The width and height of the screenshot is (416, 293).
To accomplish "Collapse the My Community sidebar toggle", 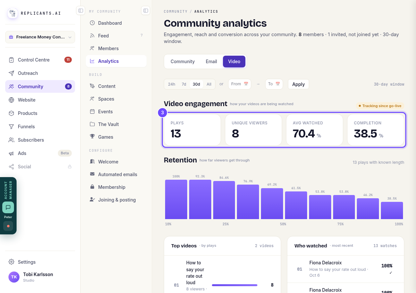I will point(146,10).
